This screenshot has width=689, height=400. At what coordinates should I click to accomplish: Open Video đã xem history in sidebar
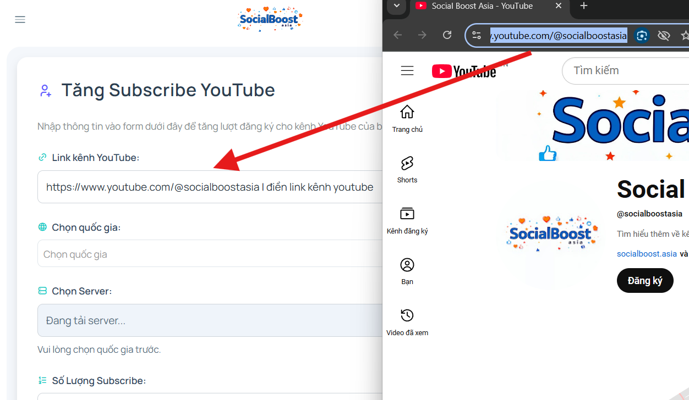pos(407,322)
